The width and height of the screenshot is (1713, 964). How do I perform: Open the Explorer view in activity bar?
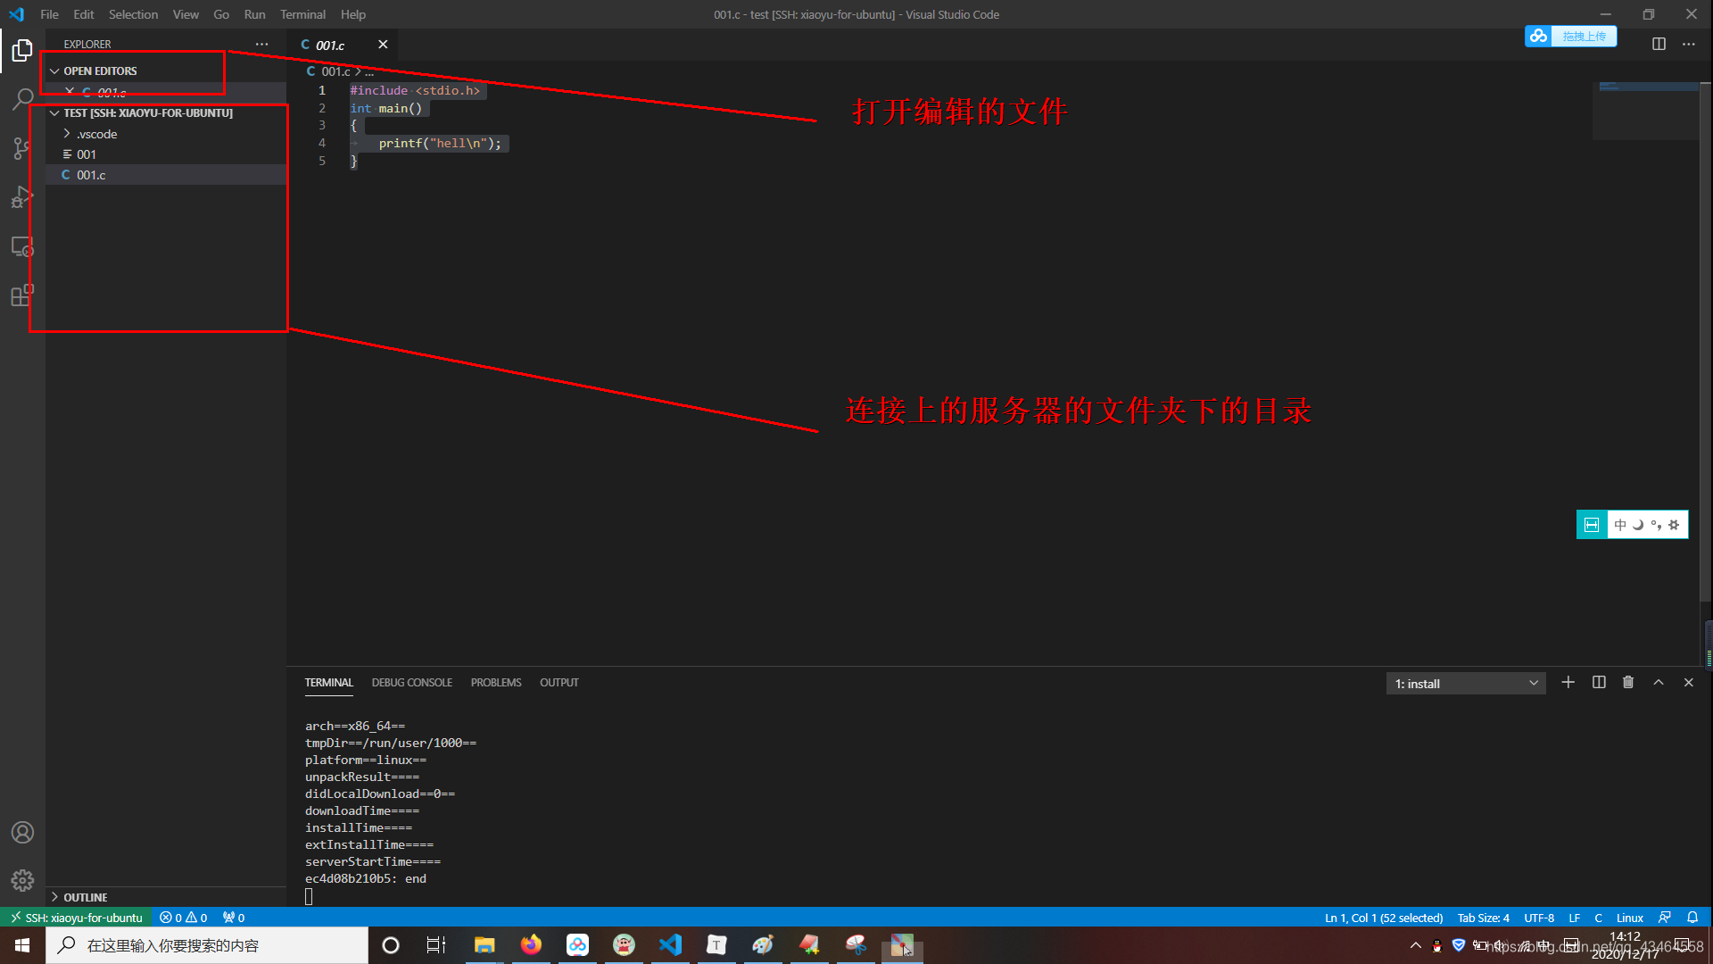point(22,51)
